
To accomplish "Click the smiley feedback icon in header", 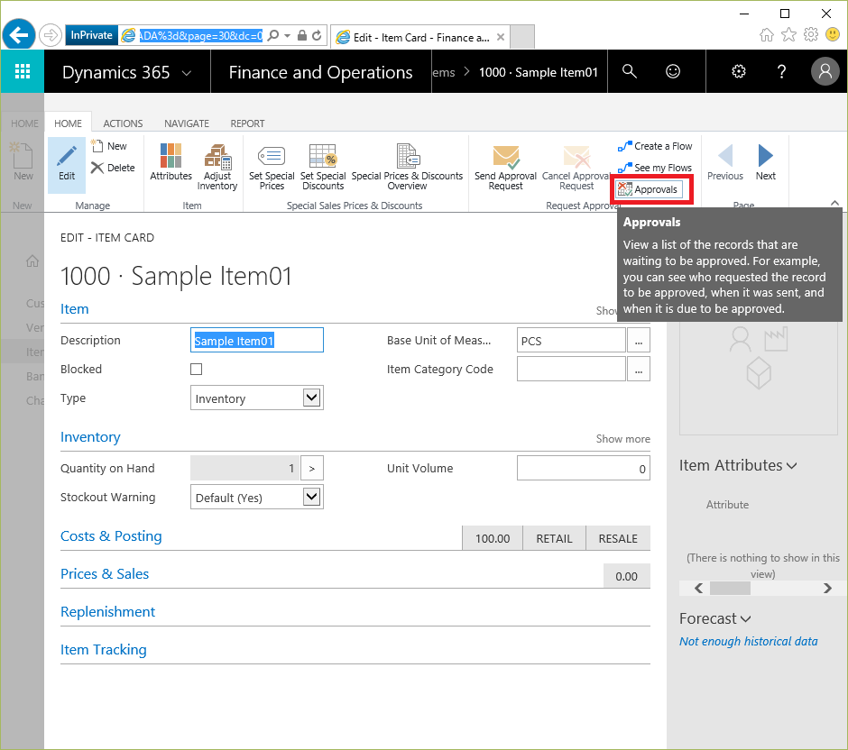I will coord(673,71).
